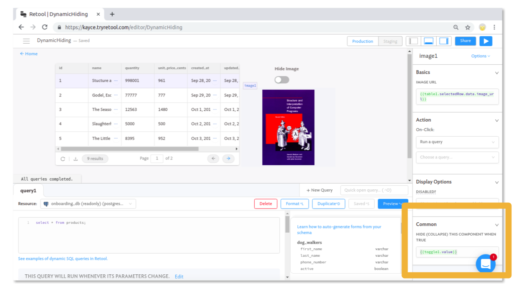Toggle the right inspector panel layout icon
This screenshot has height=290, width=516.
[444, 41]
